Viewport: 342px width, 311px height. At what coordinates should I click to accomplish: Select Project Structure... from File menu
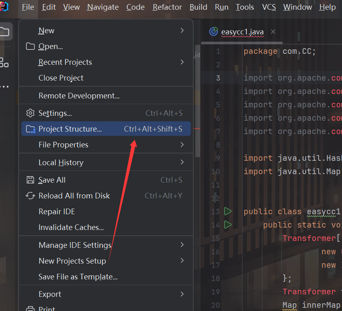coord(70,129)
